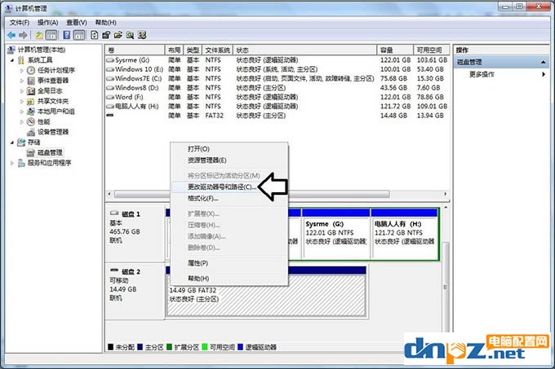Collapse the 磁盘管理 section in Actions pane
This screenshot has width=555, height=369.
point(543,62)
